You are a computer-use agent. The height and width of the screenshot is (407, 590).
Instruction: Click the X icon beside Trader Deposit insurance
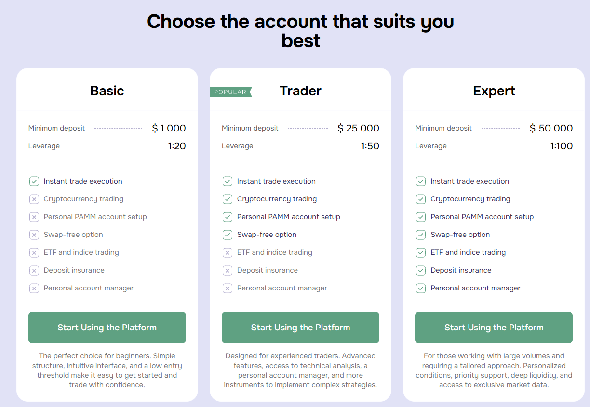228,270
